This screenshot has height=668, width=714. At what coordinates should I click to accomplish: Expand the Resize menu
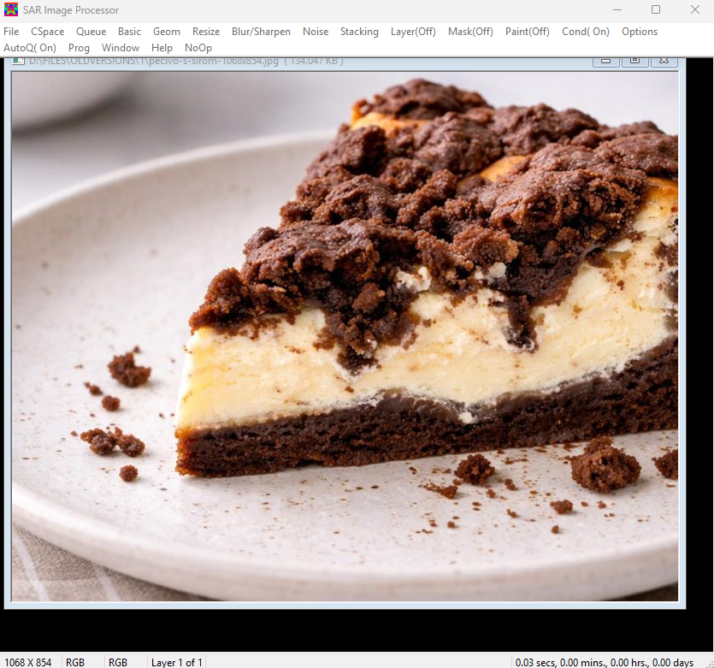point(206,32)
